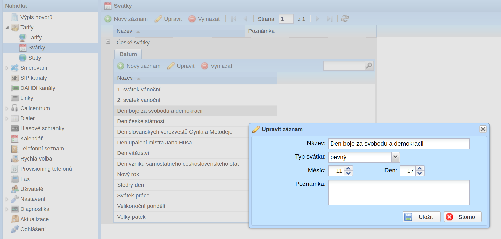Viewport: 501px width, 239px height.
Task: Click the Poznámka text area
Action: 399,193
